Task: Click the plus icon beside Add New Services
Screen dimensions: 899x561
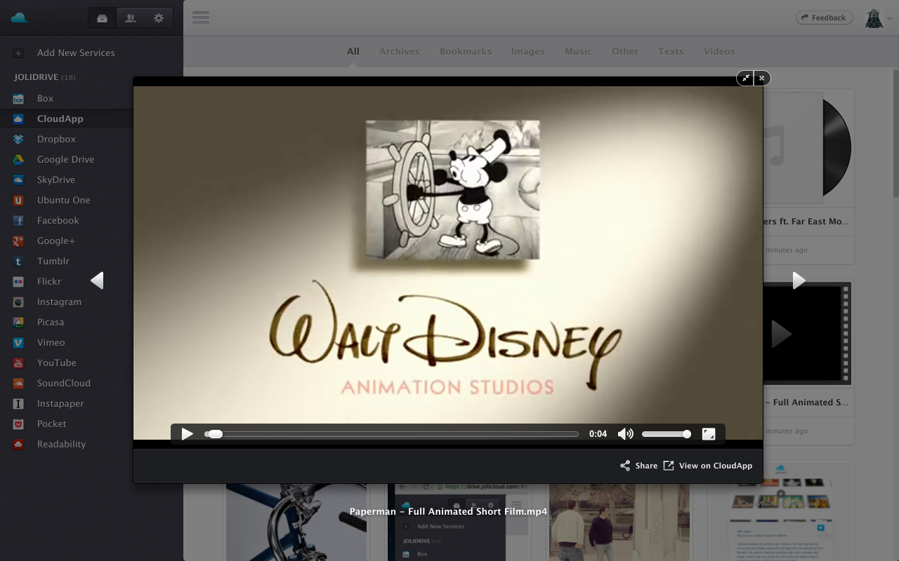Action: pos(19,53)
